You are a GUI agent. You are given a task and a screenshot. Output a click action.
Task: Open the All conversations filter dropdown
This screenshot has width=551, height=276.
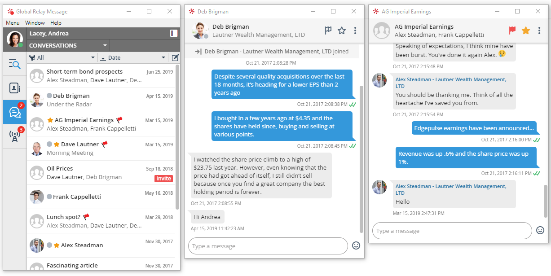[x=62, y=57]
